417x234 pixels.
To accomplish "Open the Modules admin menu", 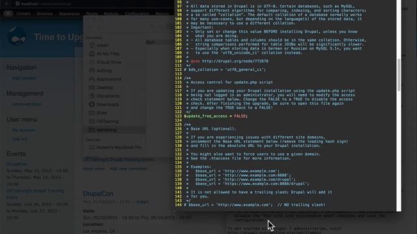I will (111, 14).
